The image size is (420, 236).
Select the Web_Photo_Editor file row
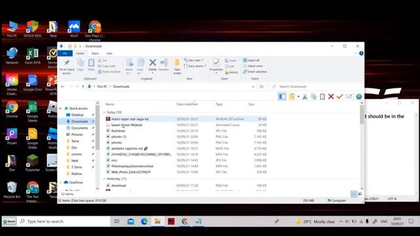[186, 172]
